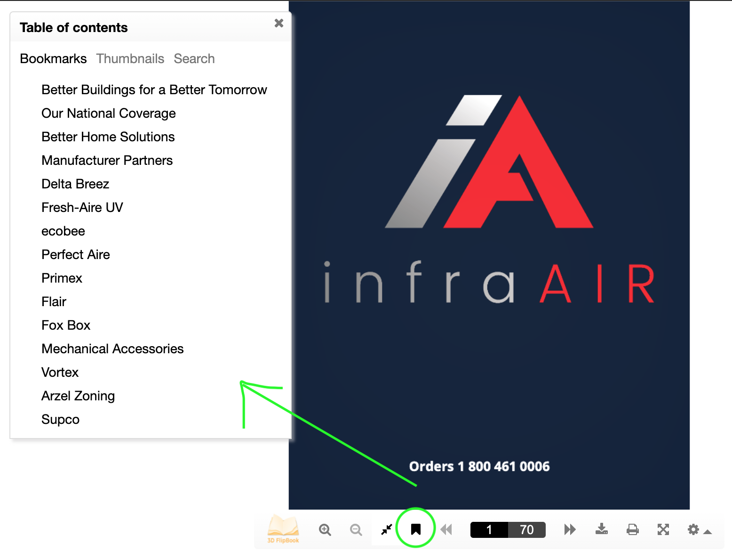The width and height of the screenshot is (732, 552).
Task: Click the total pages 70 indicator
Action: click(x=527, y=530)
